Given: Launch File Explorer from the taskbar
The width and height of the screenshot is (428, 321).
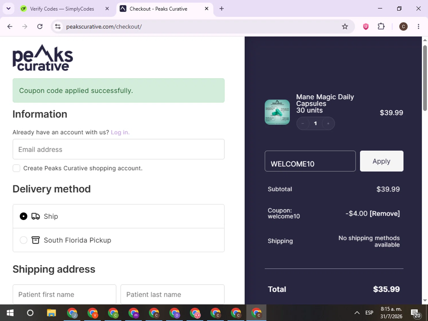Looking at the screenshot, I should 51,313.
